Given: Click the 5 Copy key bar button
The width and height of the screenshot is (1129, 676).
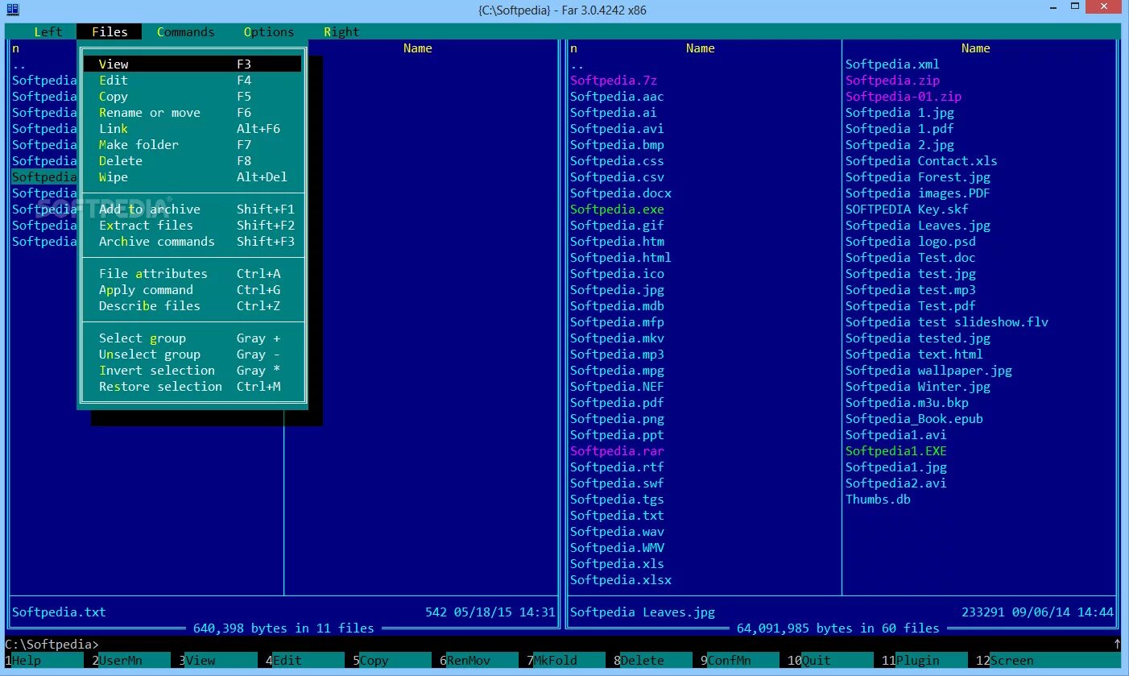Looking at the screenshot, I should coord(391,661).
